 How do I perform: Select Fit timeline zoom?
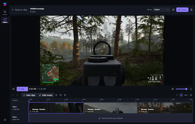point(181,95)
